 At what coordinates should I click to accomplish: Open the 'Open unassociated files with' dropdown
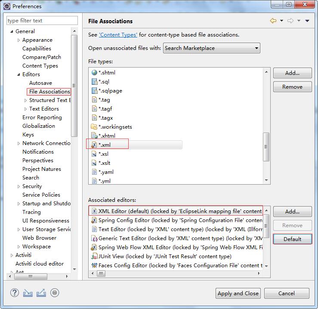click(x=212, y=48)
